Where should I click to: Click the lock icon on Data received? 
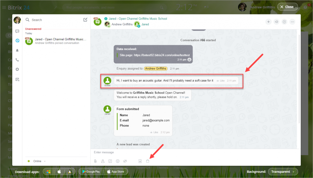click(190, 60)
